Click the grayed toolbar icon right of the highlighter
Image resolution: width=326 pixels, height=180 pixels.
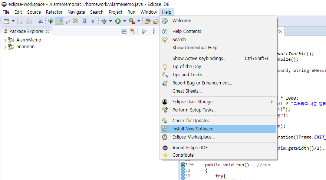[68, 21]
